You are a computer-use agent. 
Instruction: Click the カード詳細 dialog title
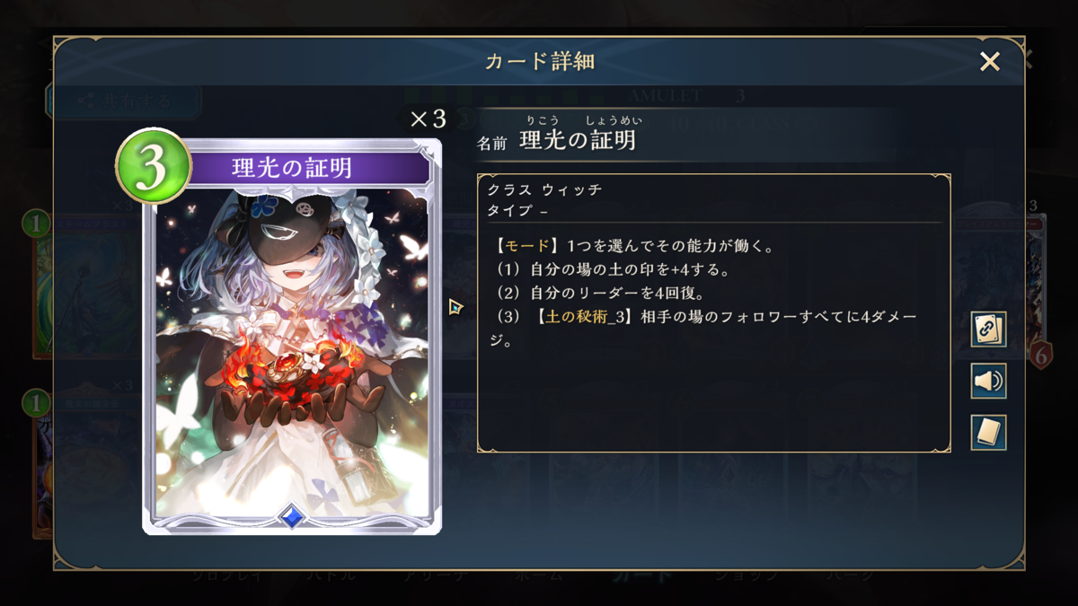[x=539, y=61]
